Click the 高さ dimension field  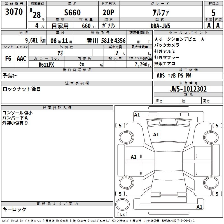point(212,101)
